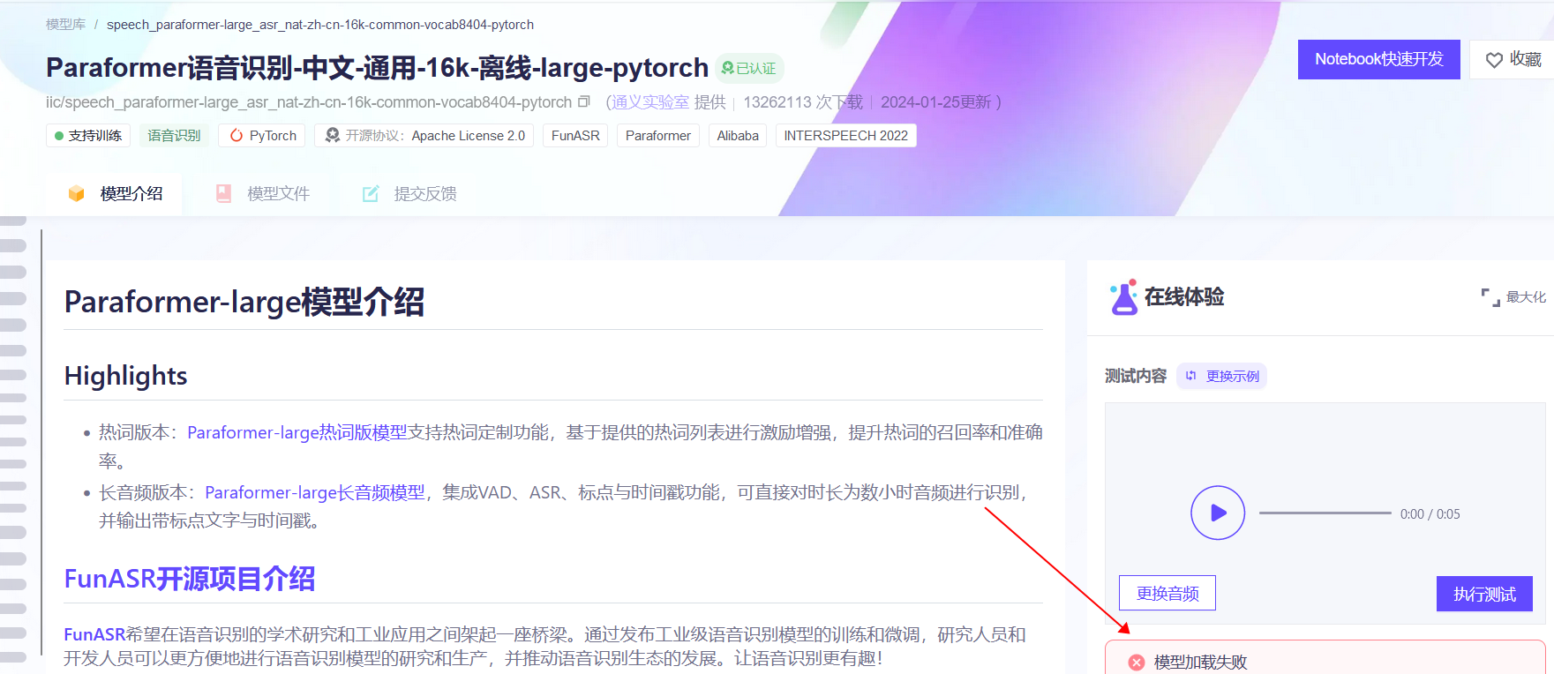Open the FunASR link in the paragraph

(94, 634)
